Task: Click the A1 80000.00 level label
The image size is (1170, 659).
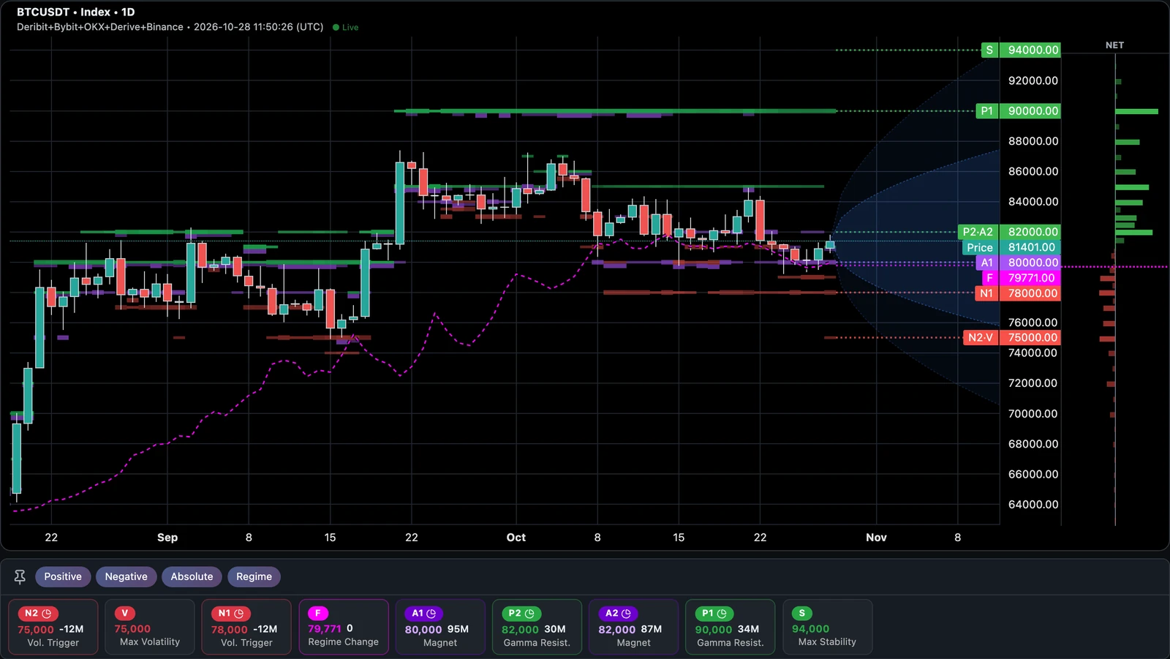Action: (1018, 263)
